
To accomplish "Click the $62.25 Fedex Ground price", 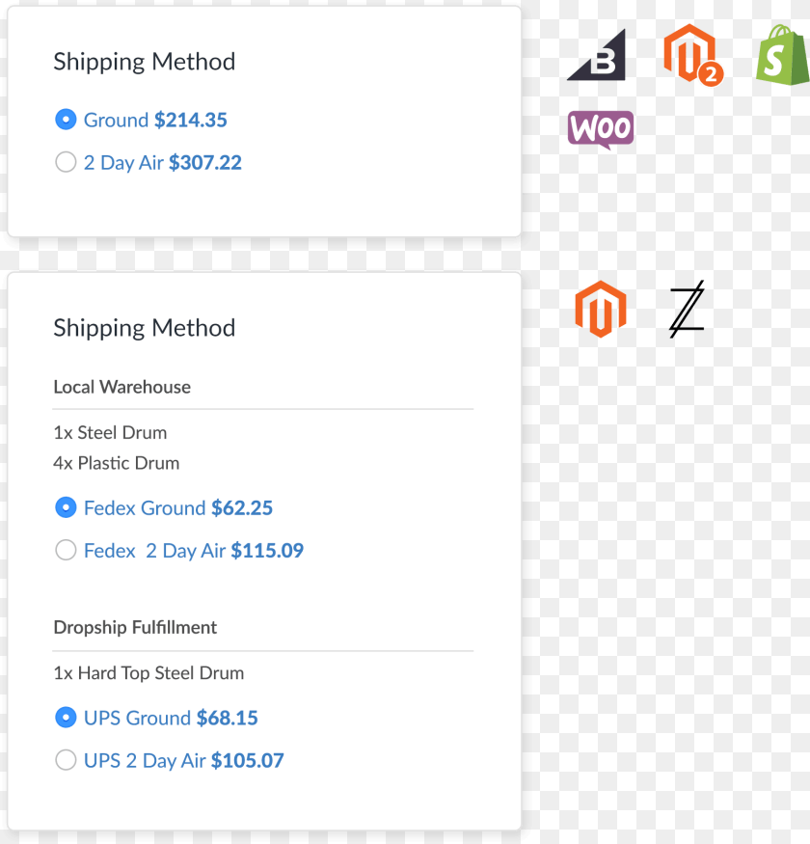I will click(x=242, y=508).
